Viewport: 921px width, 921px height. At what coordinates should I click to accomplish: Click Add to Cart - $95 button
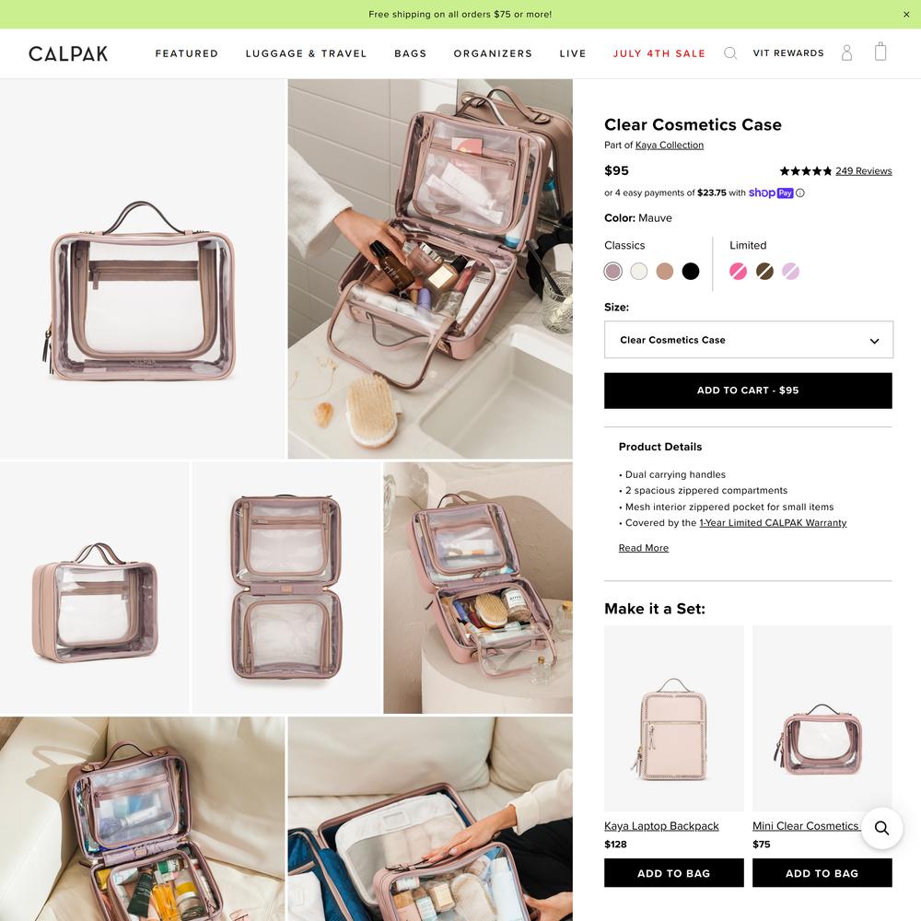748,391
